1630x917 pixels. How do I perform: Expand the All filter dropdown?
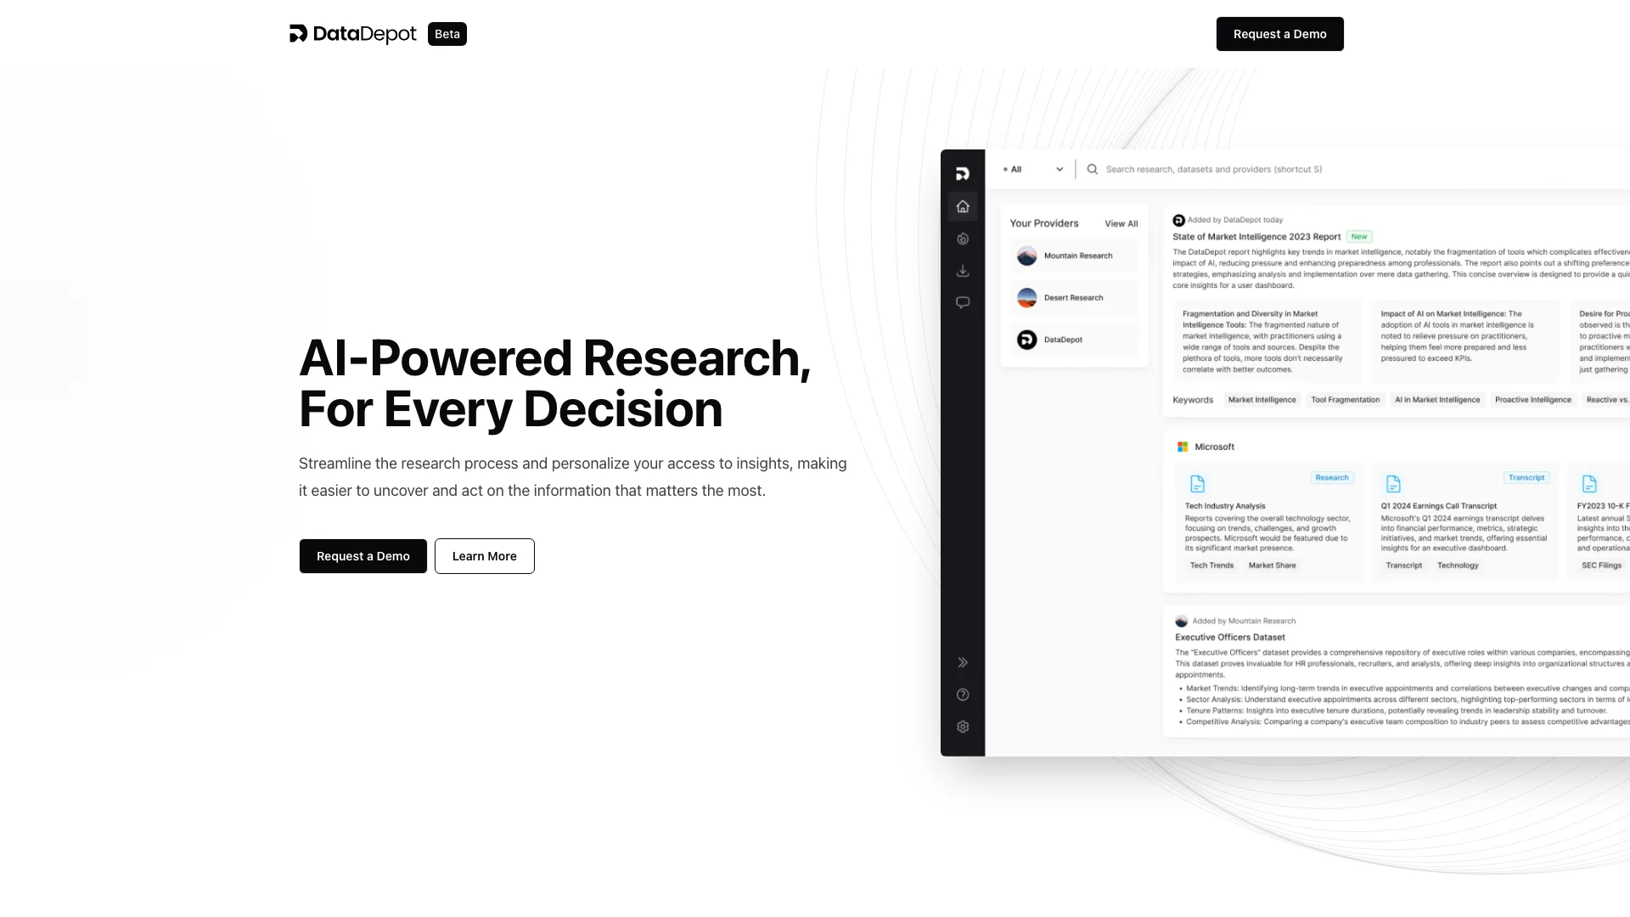(1030, 169)
